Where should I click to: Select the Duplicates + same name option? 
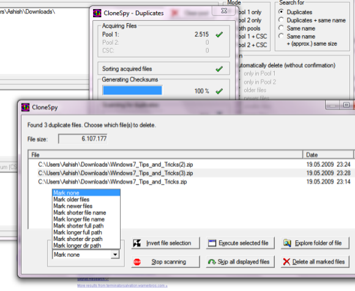tap(281, 20)
